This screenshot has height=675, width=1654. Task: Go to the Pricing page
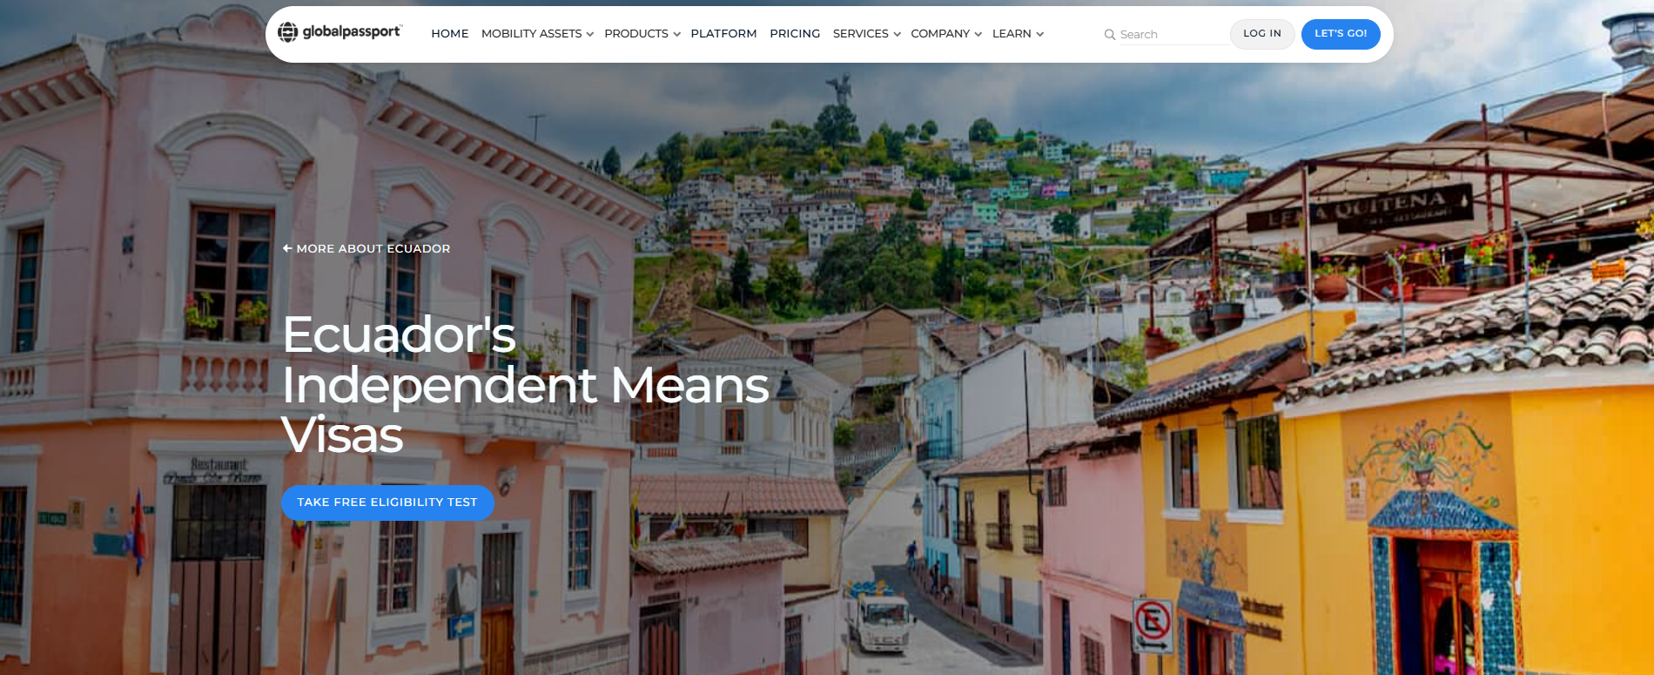click(795, 33)
